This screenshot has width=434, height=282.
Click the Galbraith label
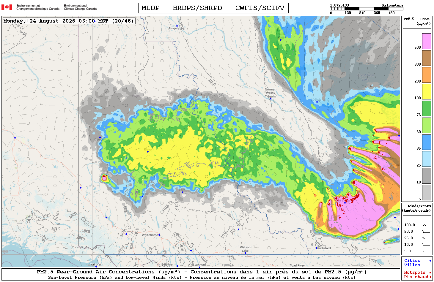[x=199, y=265]
